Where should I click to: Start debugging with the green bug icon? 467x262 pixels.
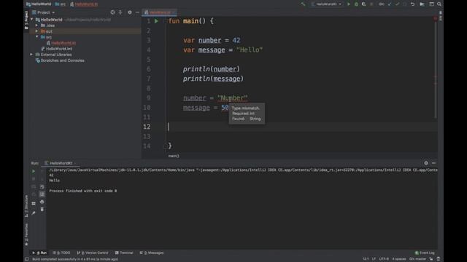click(x=356, y=4)
